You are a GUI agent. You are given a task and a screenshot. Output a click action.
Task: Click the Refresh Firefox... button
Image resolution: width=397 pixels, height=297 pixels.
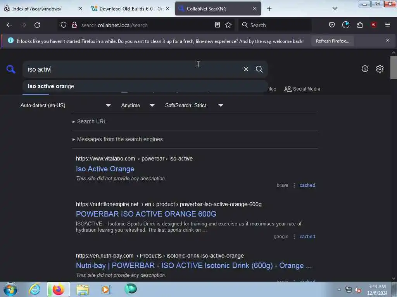332,41
